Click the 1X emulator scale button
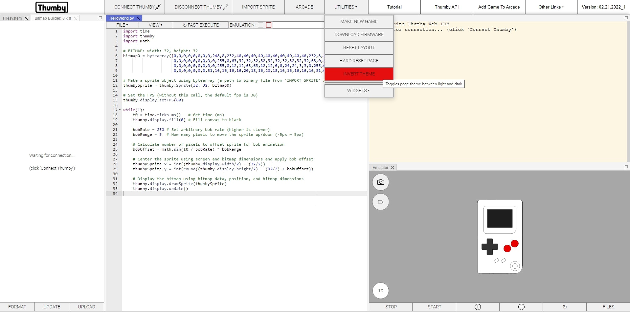This screenshot has height=312, width=630. tap(380, 290)
